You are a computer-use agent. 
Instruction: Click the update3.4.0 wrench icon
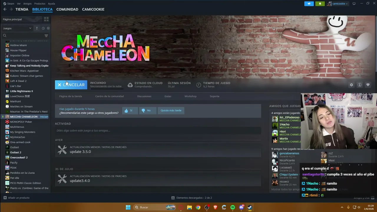62,179
